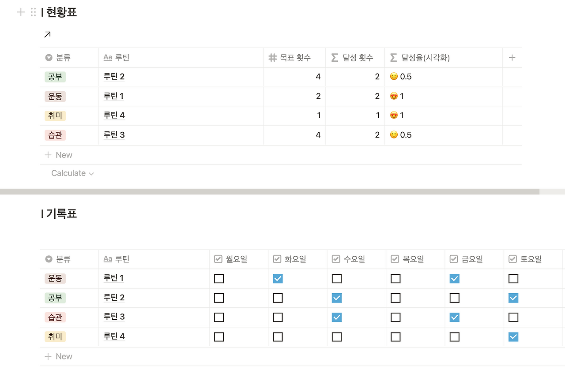Click the horizontal scrollbar below 현황표
The width and height of the screenshot is (565, 370).
click(x=269, y=192)
